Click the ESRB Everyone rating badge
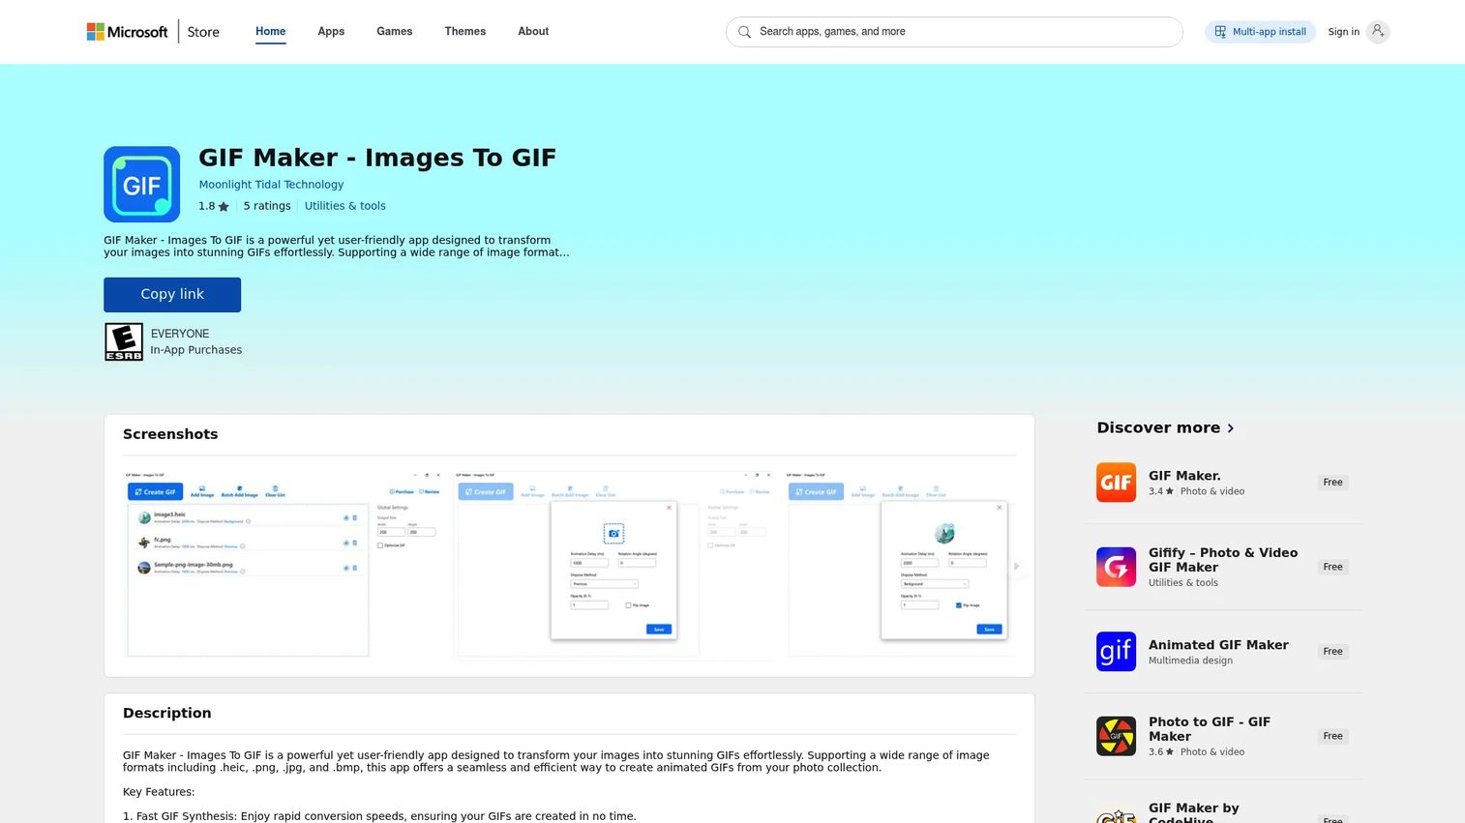1465x823 pixels. [x=124, y=342]
